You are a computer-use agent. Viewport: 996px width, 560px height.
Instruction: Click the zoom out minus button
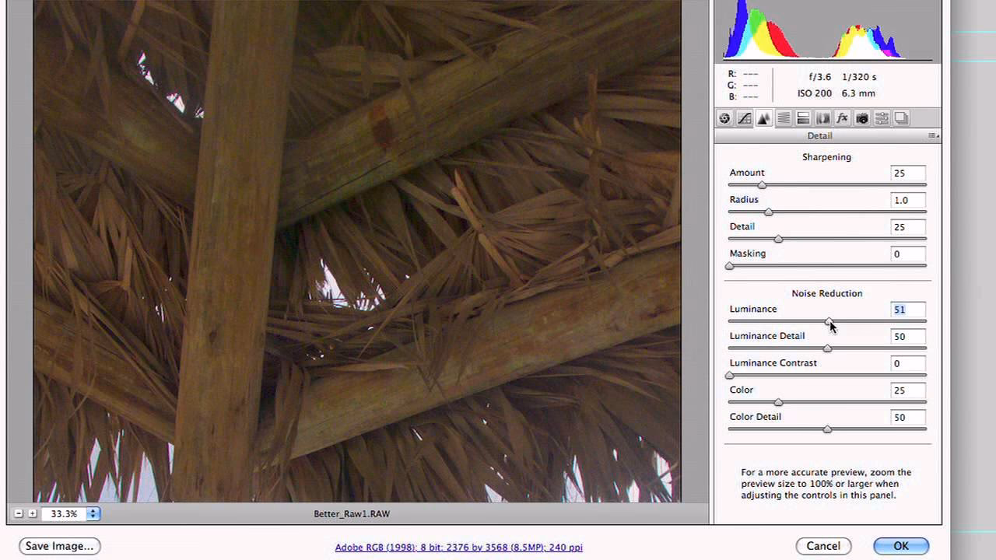coord(19,513)
